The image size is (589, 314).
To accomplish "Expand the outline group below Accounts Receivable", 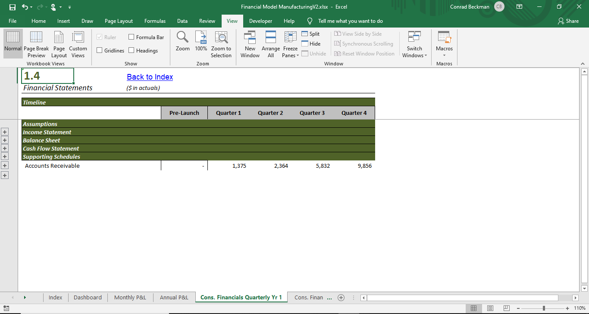I will click(5, 175).
